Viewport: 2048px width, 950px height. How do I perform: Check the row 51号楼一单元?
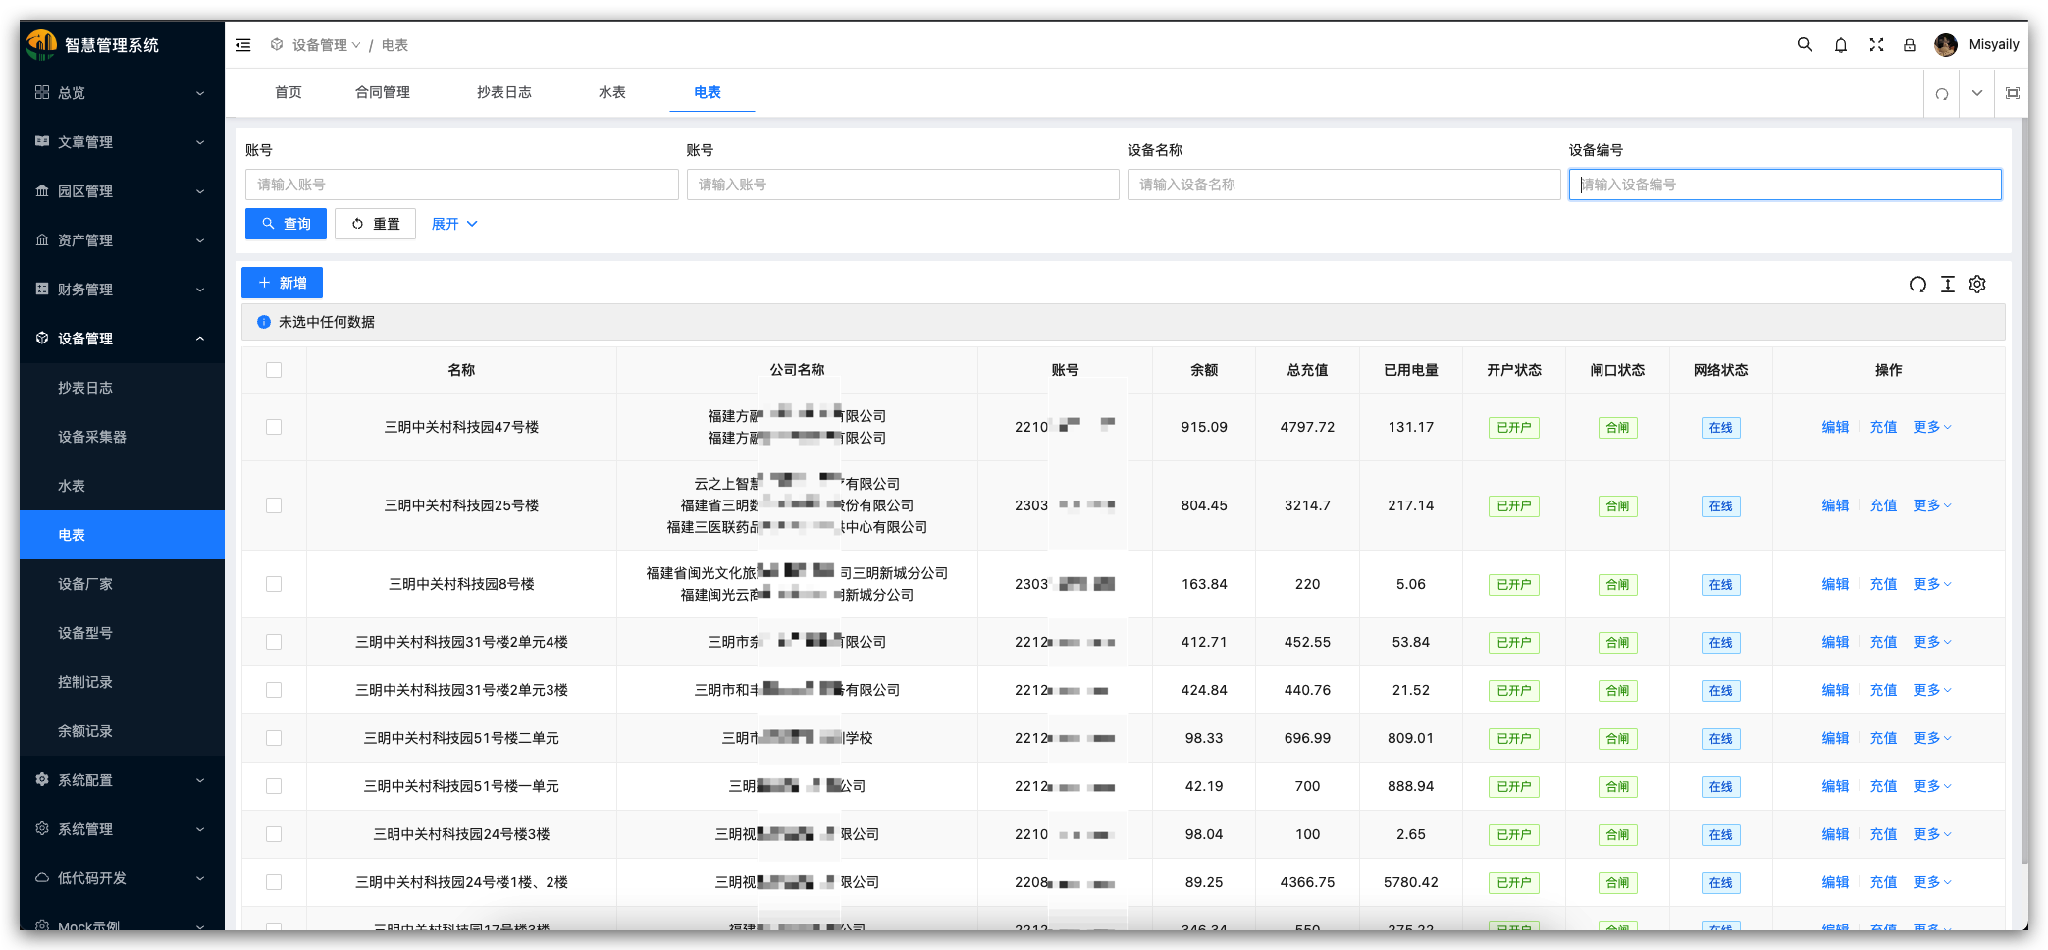click(274, 786)
